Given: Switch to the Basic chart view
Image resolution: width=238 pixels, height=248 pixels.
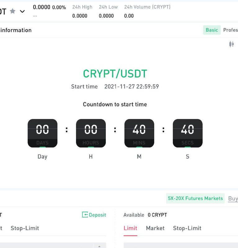Looking at the screenshot, I should pyautogui.click(x=212, y=30).
